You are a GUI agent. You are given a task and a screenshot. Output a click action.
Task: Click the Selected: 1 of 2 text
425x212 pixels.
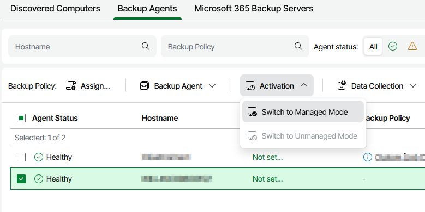click(40, 138)
